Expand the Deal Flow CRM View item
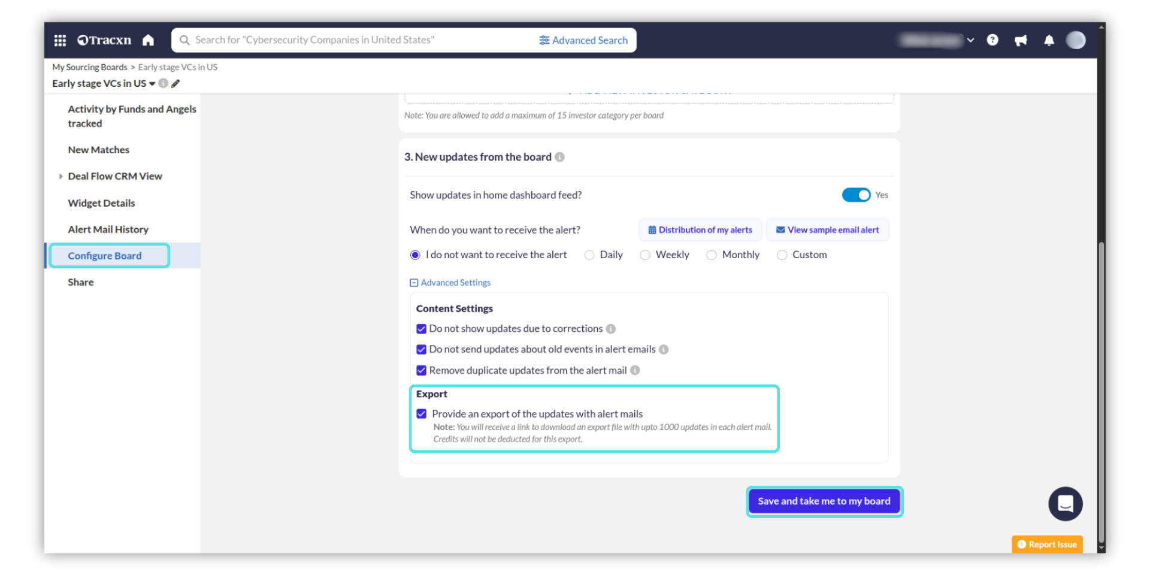 [61, 177]
